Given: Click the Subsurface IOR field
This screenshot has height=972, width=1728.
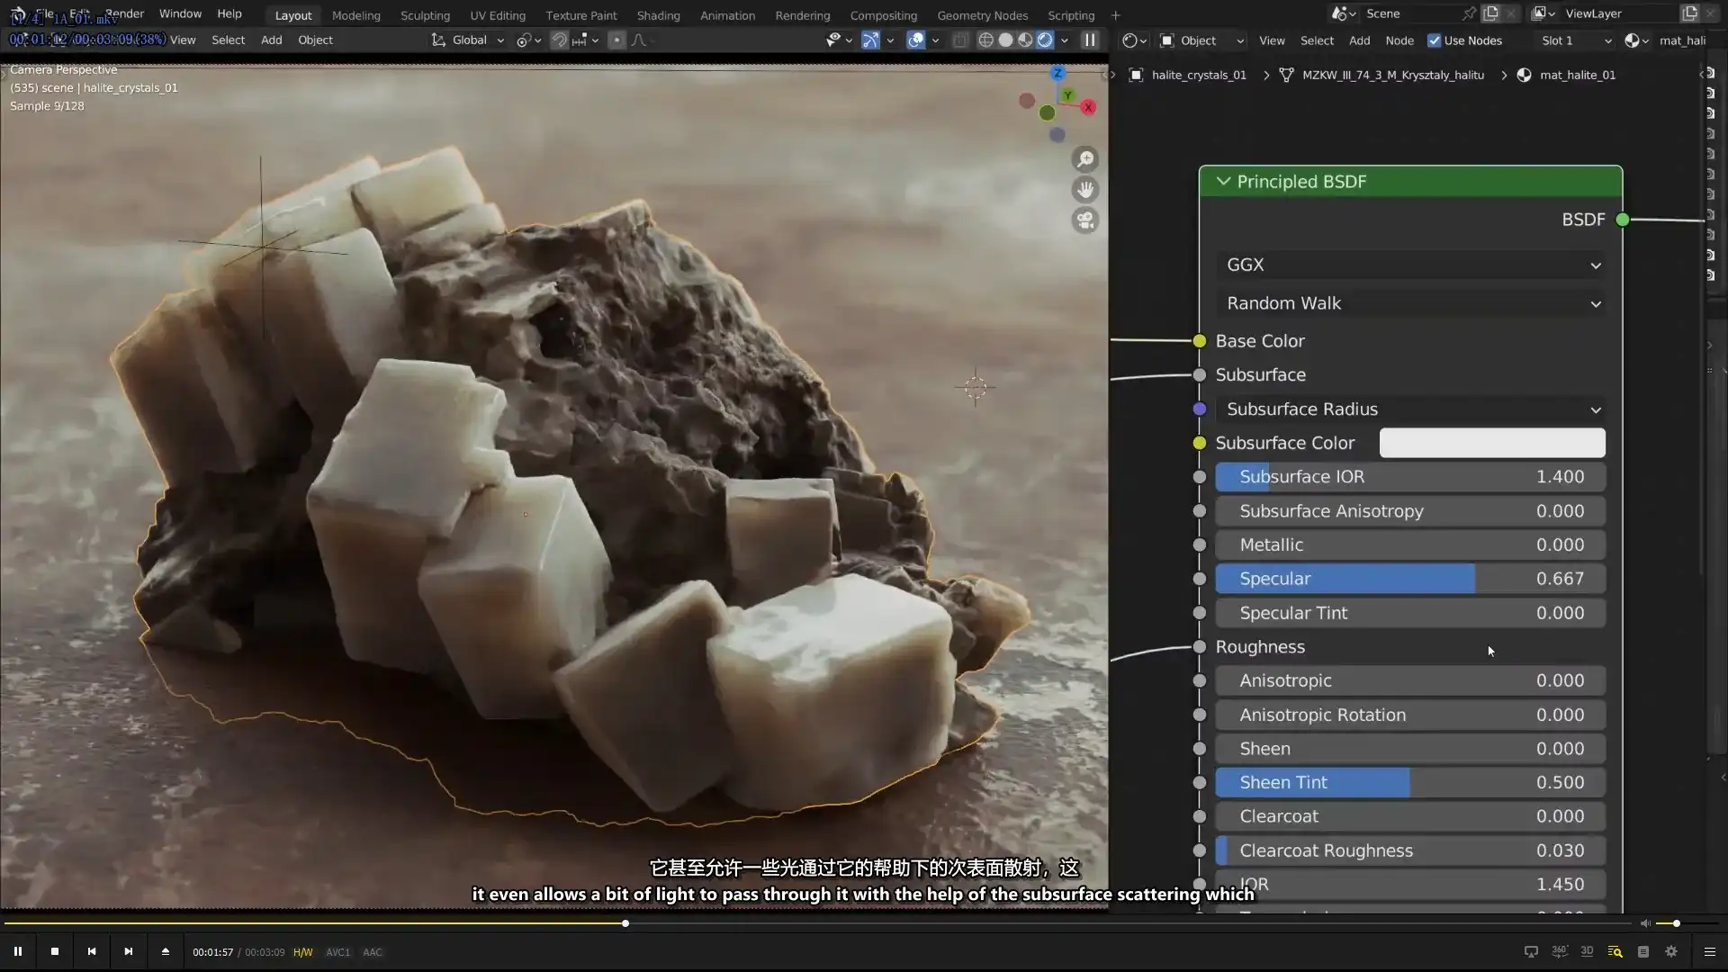Looking at the screenshot, I should (1410, 477).
